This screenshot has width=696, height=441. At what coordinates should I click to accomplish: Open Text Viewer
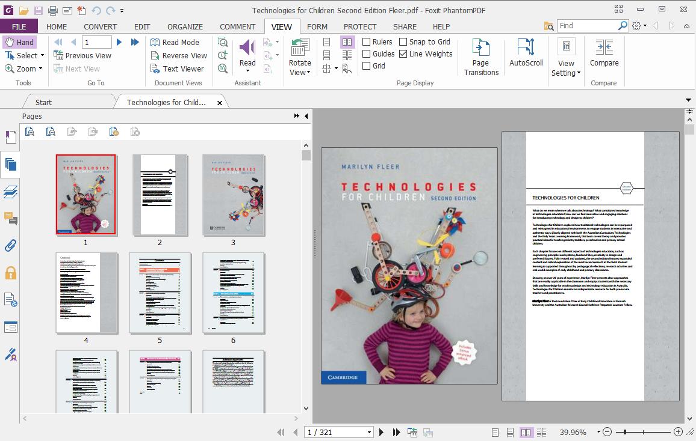(176, 68)
